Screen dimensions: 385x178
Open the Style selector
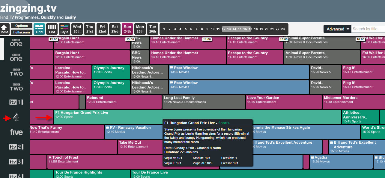pos(64,29)
